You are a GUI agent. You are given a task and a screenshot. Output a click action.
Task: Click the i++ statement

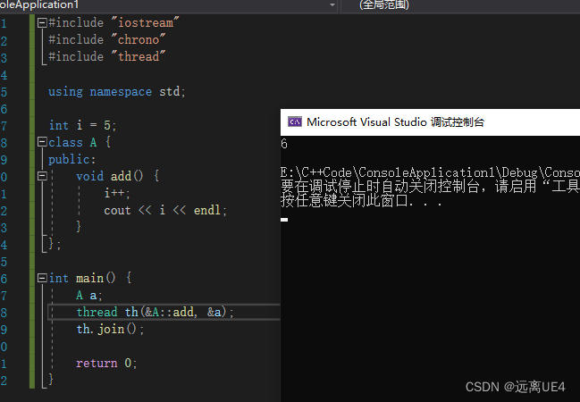click(x=116, y=194)
